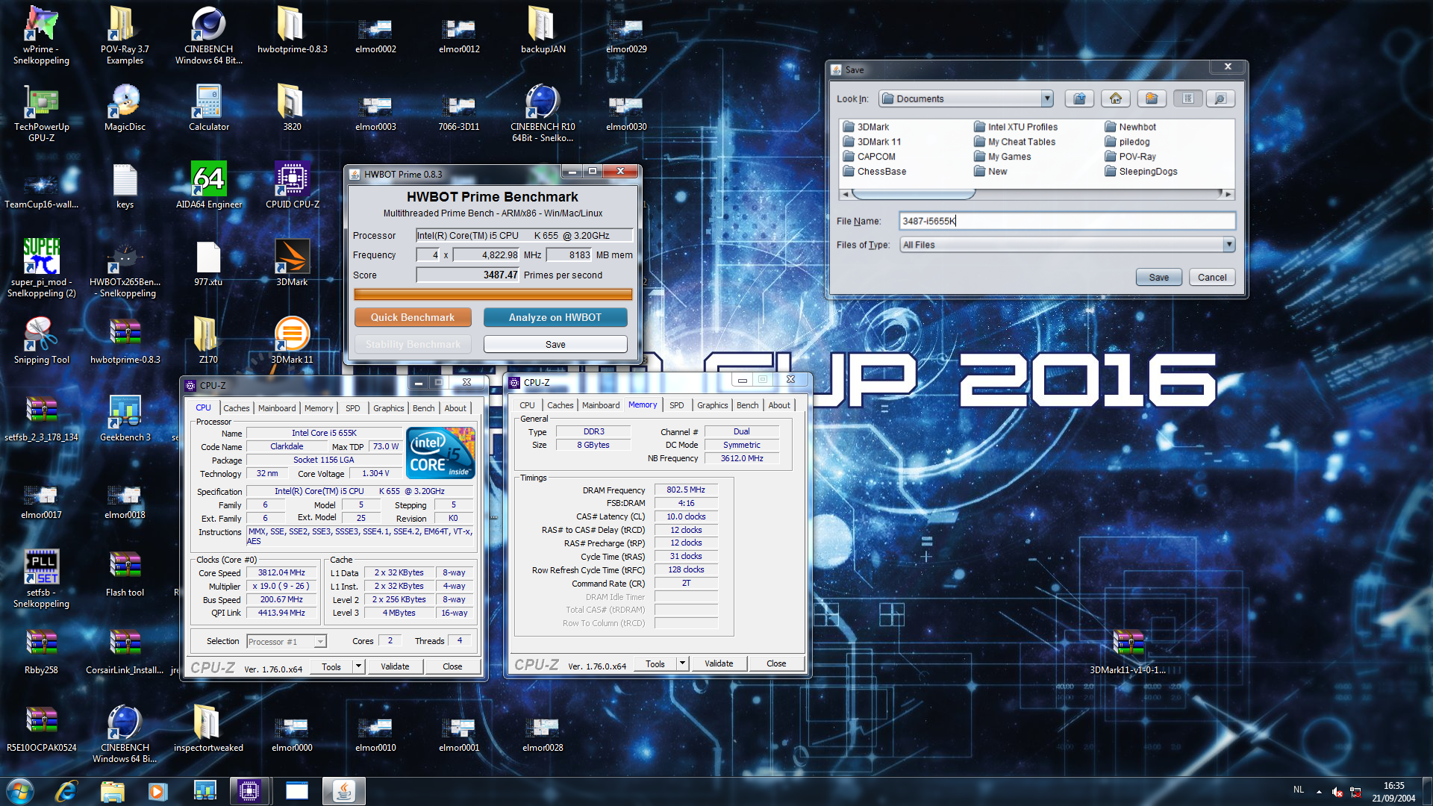This screenshot has height=806, width=1433.
Task: Select Graphics tab in right CPU-Z
Action: coord(712,405)
